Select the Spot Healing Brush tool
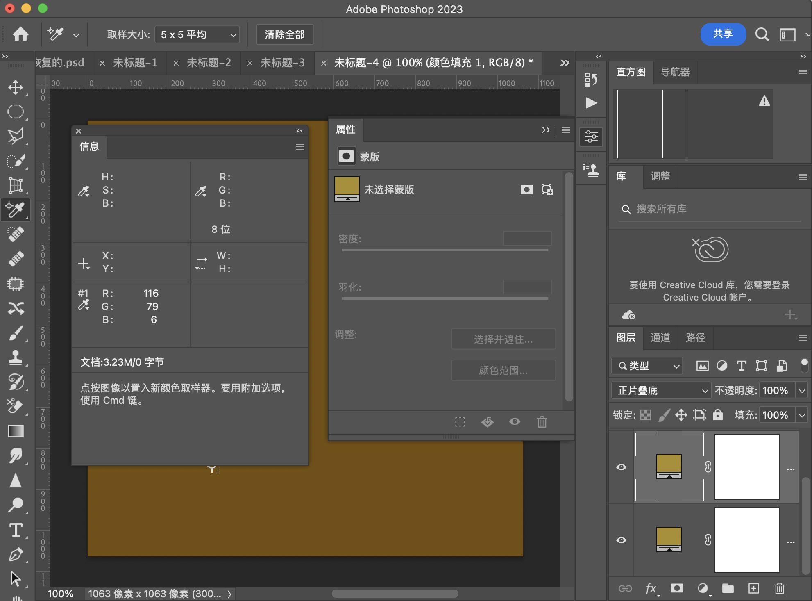The image size is (812, 601). tap(16, 234)
